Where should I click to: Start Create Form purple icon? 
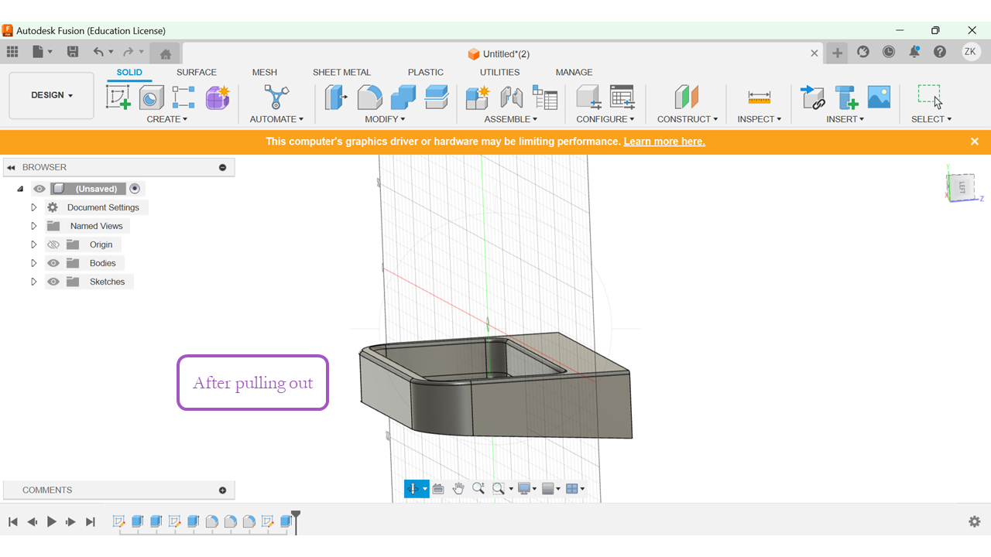[218, 97]
